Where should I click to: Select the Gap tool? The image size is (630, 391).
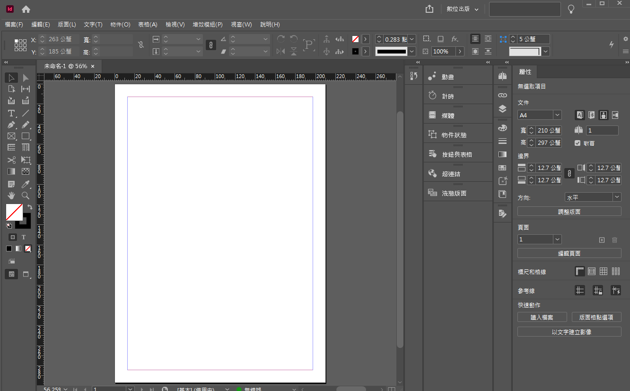[x=26, y=89]
